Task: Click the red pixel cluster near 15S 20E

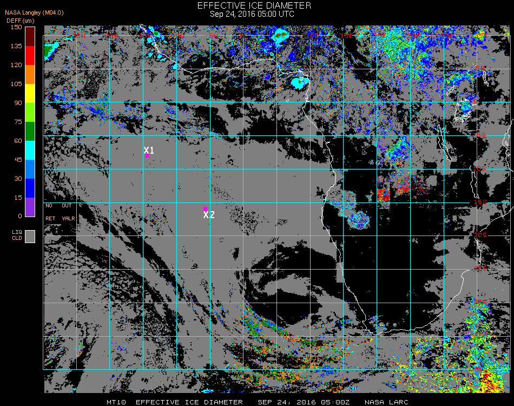Action: tap(383, 195)
